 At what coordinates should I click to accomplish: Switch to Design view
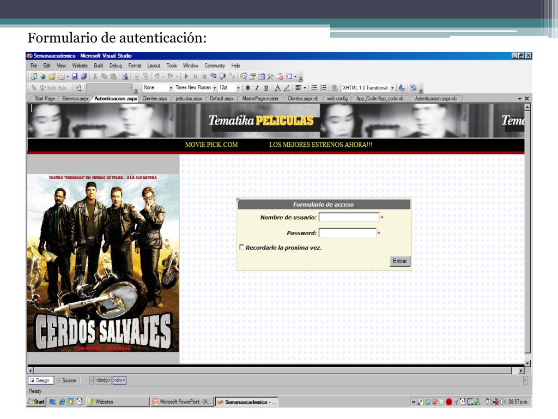point(40,380)
